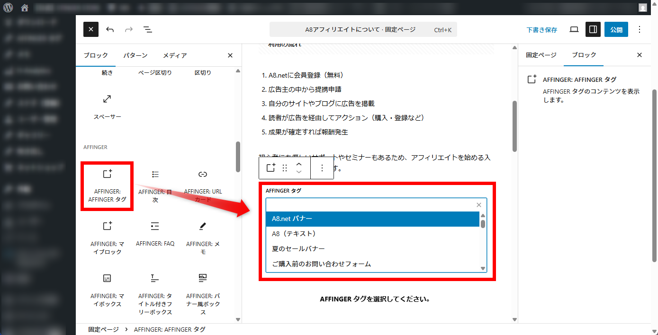This screenshot has width=658, height=335.
Task: Open the editor options menu
Action: click(640, 29)
